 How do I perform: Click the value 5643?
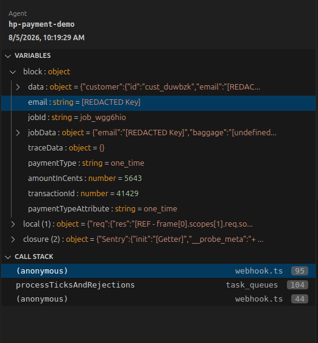point(133,179)
